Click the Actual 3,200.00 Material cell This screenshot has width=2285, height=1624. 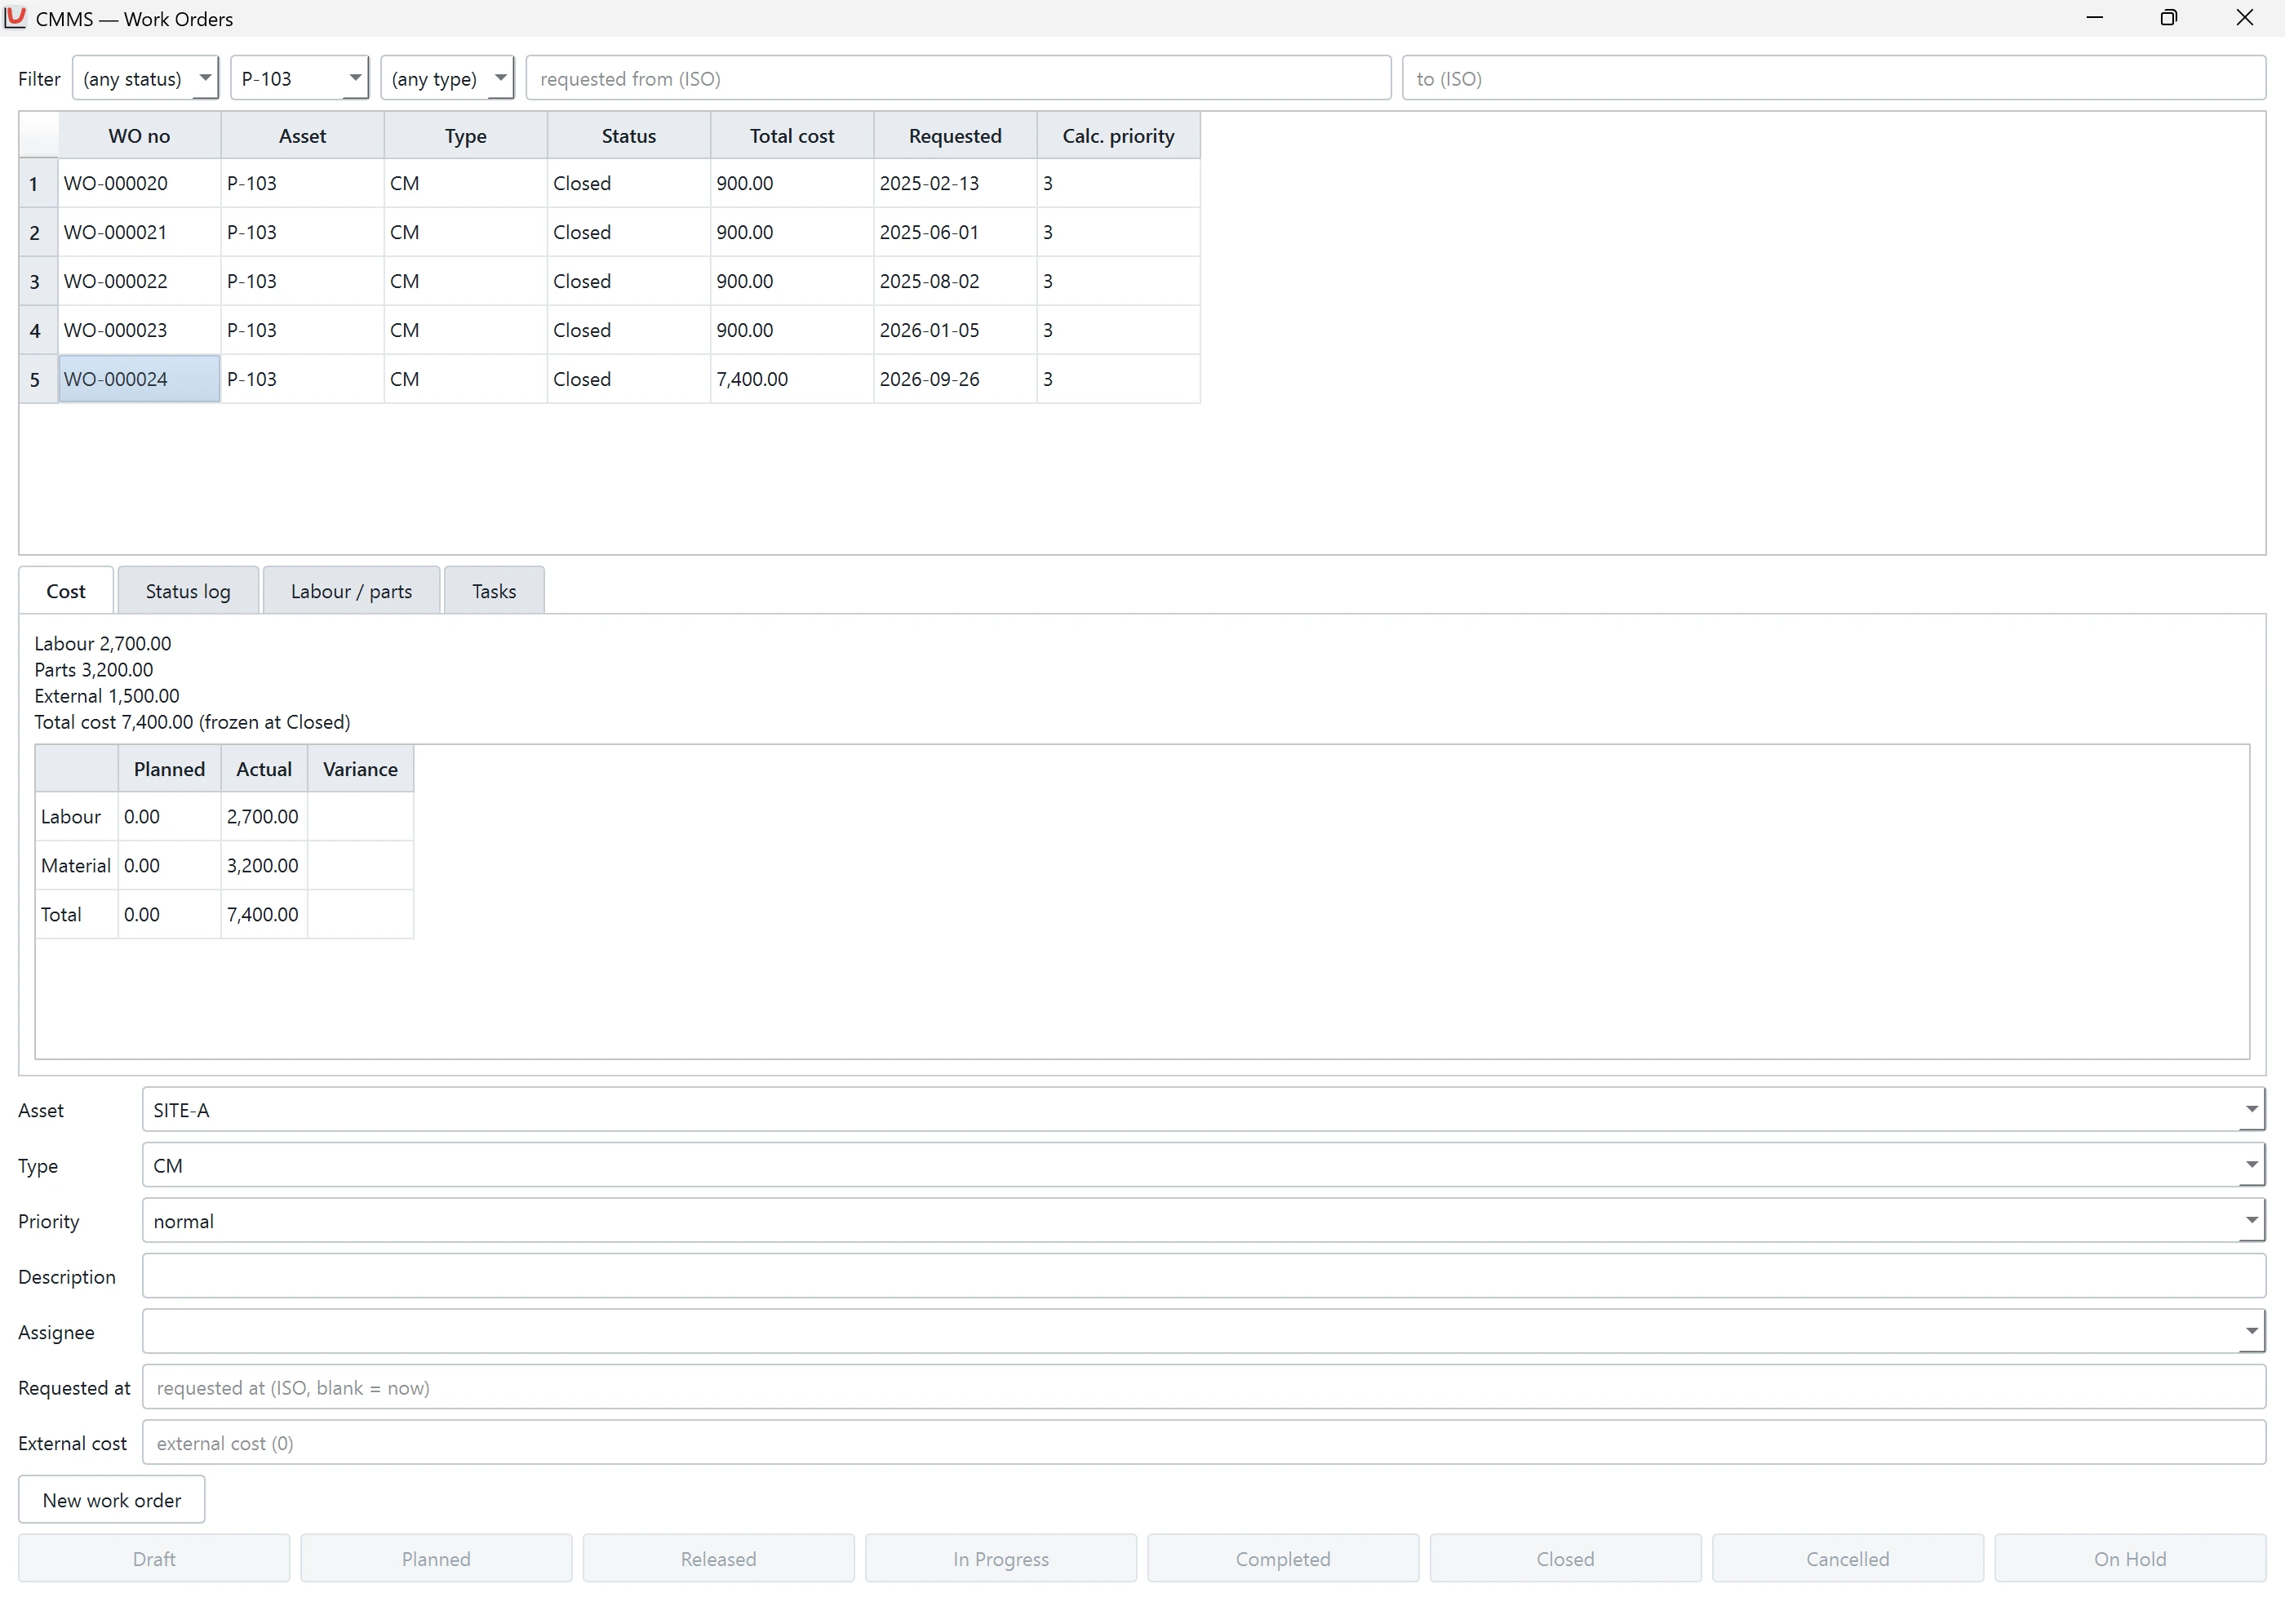click(264, 865)
